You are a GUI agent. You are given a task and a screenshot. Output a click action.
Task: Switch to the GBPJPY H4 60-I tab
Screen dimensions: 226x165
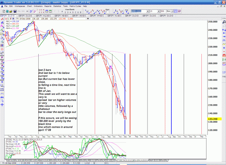[97, 16]
